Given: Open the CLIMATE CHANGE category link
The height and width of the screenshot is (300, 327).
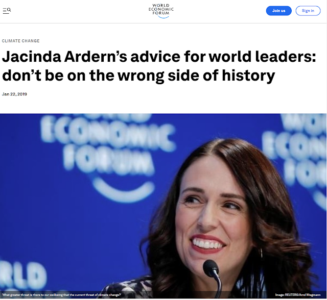Looking at the screenshot, I should (20, 41).
